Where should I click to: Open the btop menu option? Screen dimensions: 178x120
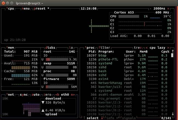coord(26,8)
